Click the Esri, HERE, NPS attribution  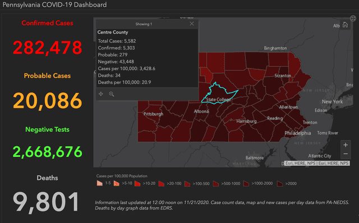point(317,163)
